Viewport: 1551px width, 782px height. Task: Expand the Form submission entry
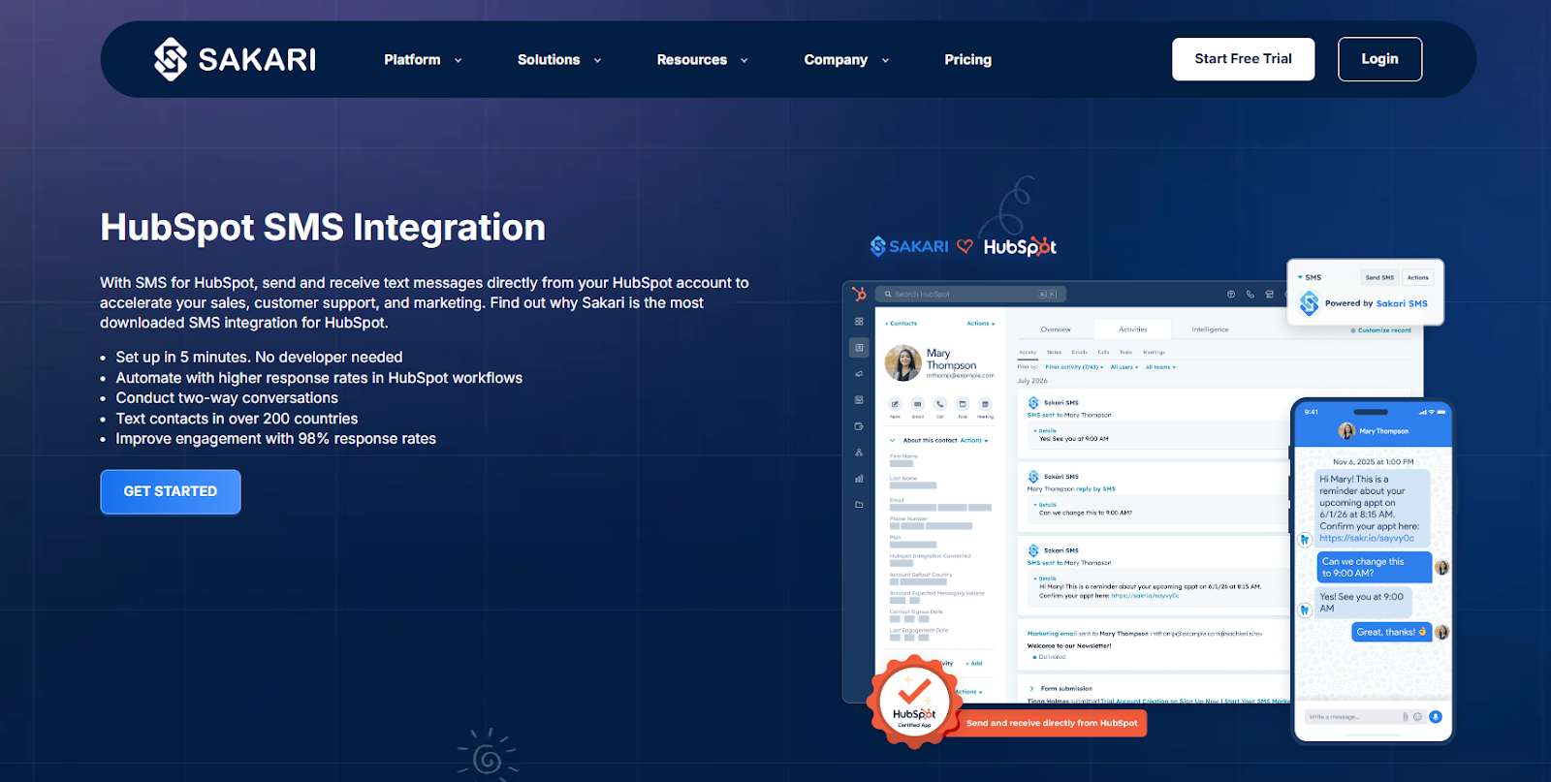coord(1031,688)
